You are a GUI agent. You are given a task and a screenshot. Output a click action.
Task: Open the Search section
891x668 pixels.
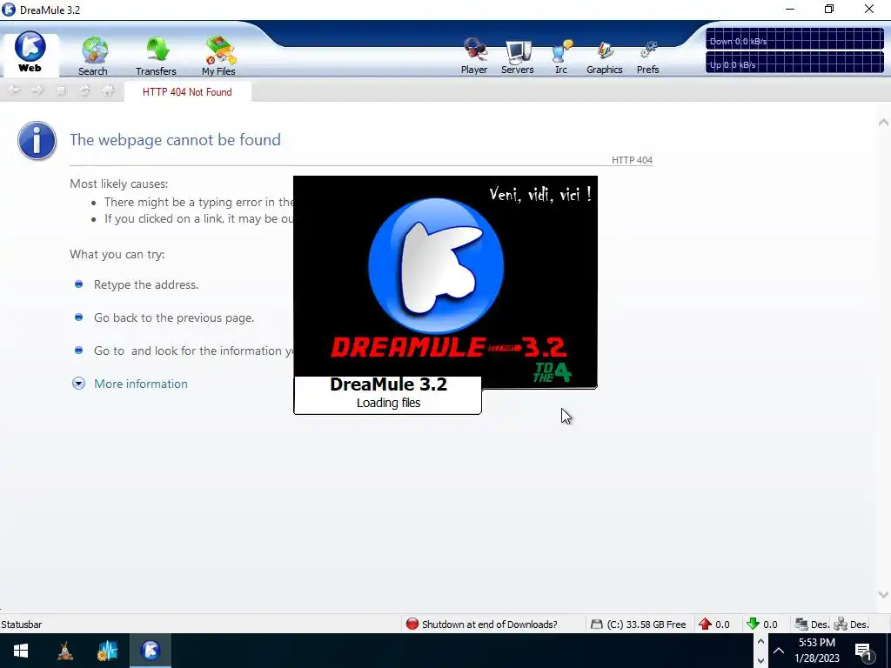coord(93,56)
